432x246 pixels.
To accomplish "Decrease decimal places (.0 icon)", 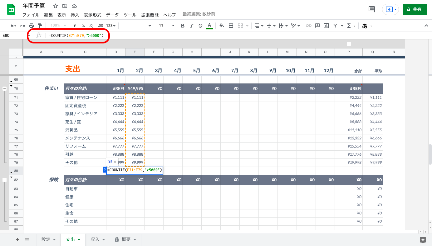I will (91, 26).
